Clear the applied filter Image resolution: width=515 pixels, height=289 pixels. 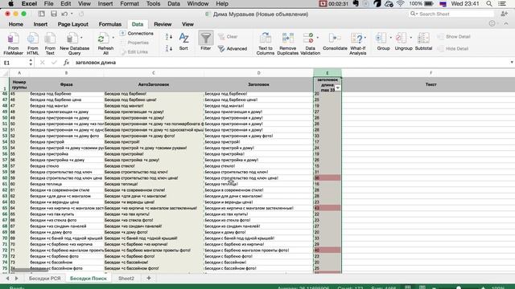228,37
